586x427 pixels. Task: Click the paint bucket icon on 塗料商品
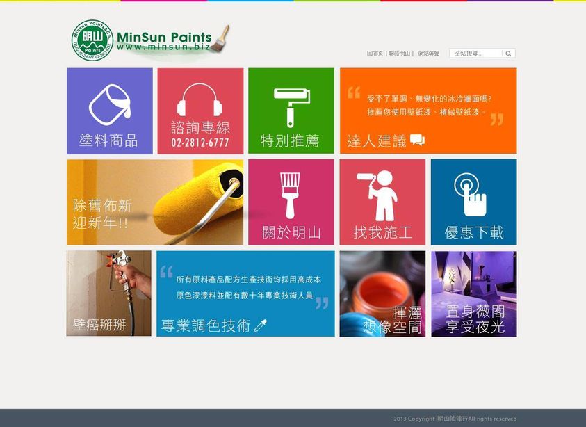pos(110,104)
